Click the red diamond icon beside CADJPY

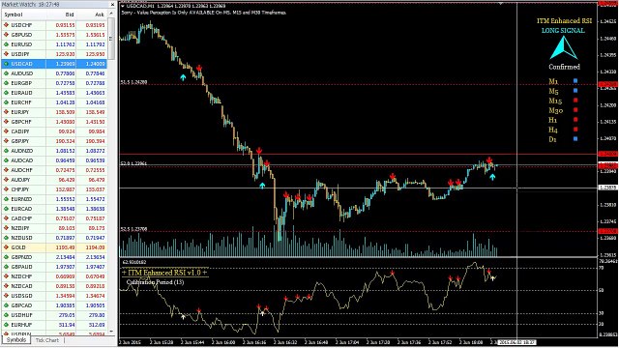tap(6, 131)
